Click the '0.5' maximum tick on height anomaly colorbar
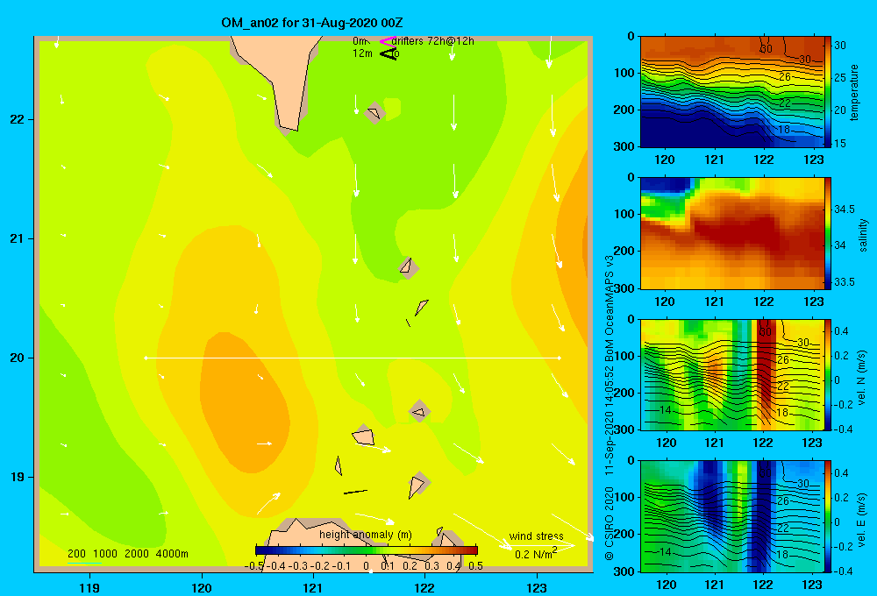The width and height of the screenshot is (877, 596). point(476,566)
